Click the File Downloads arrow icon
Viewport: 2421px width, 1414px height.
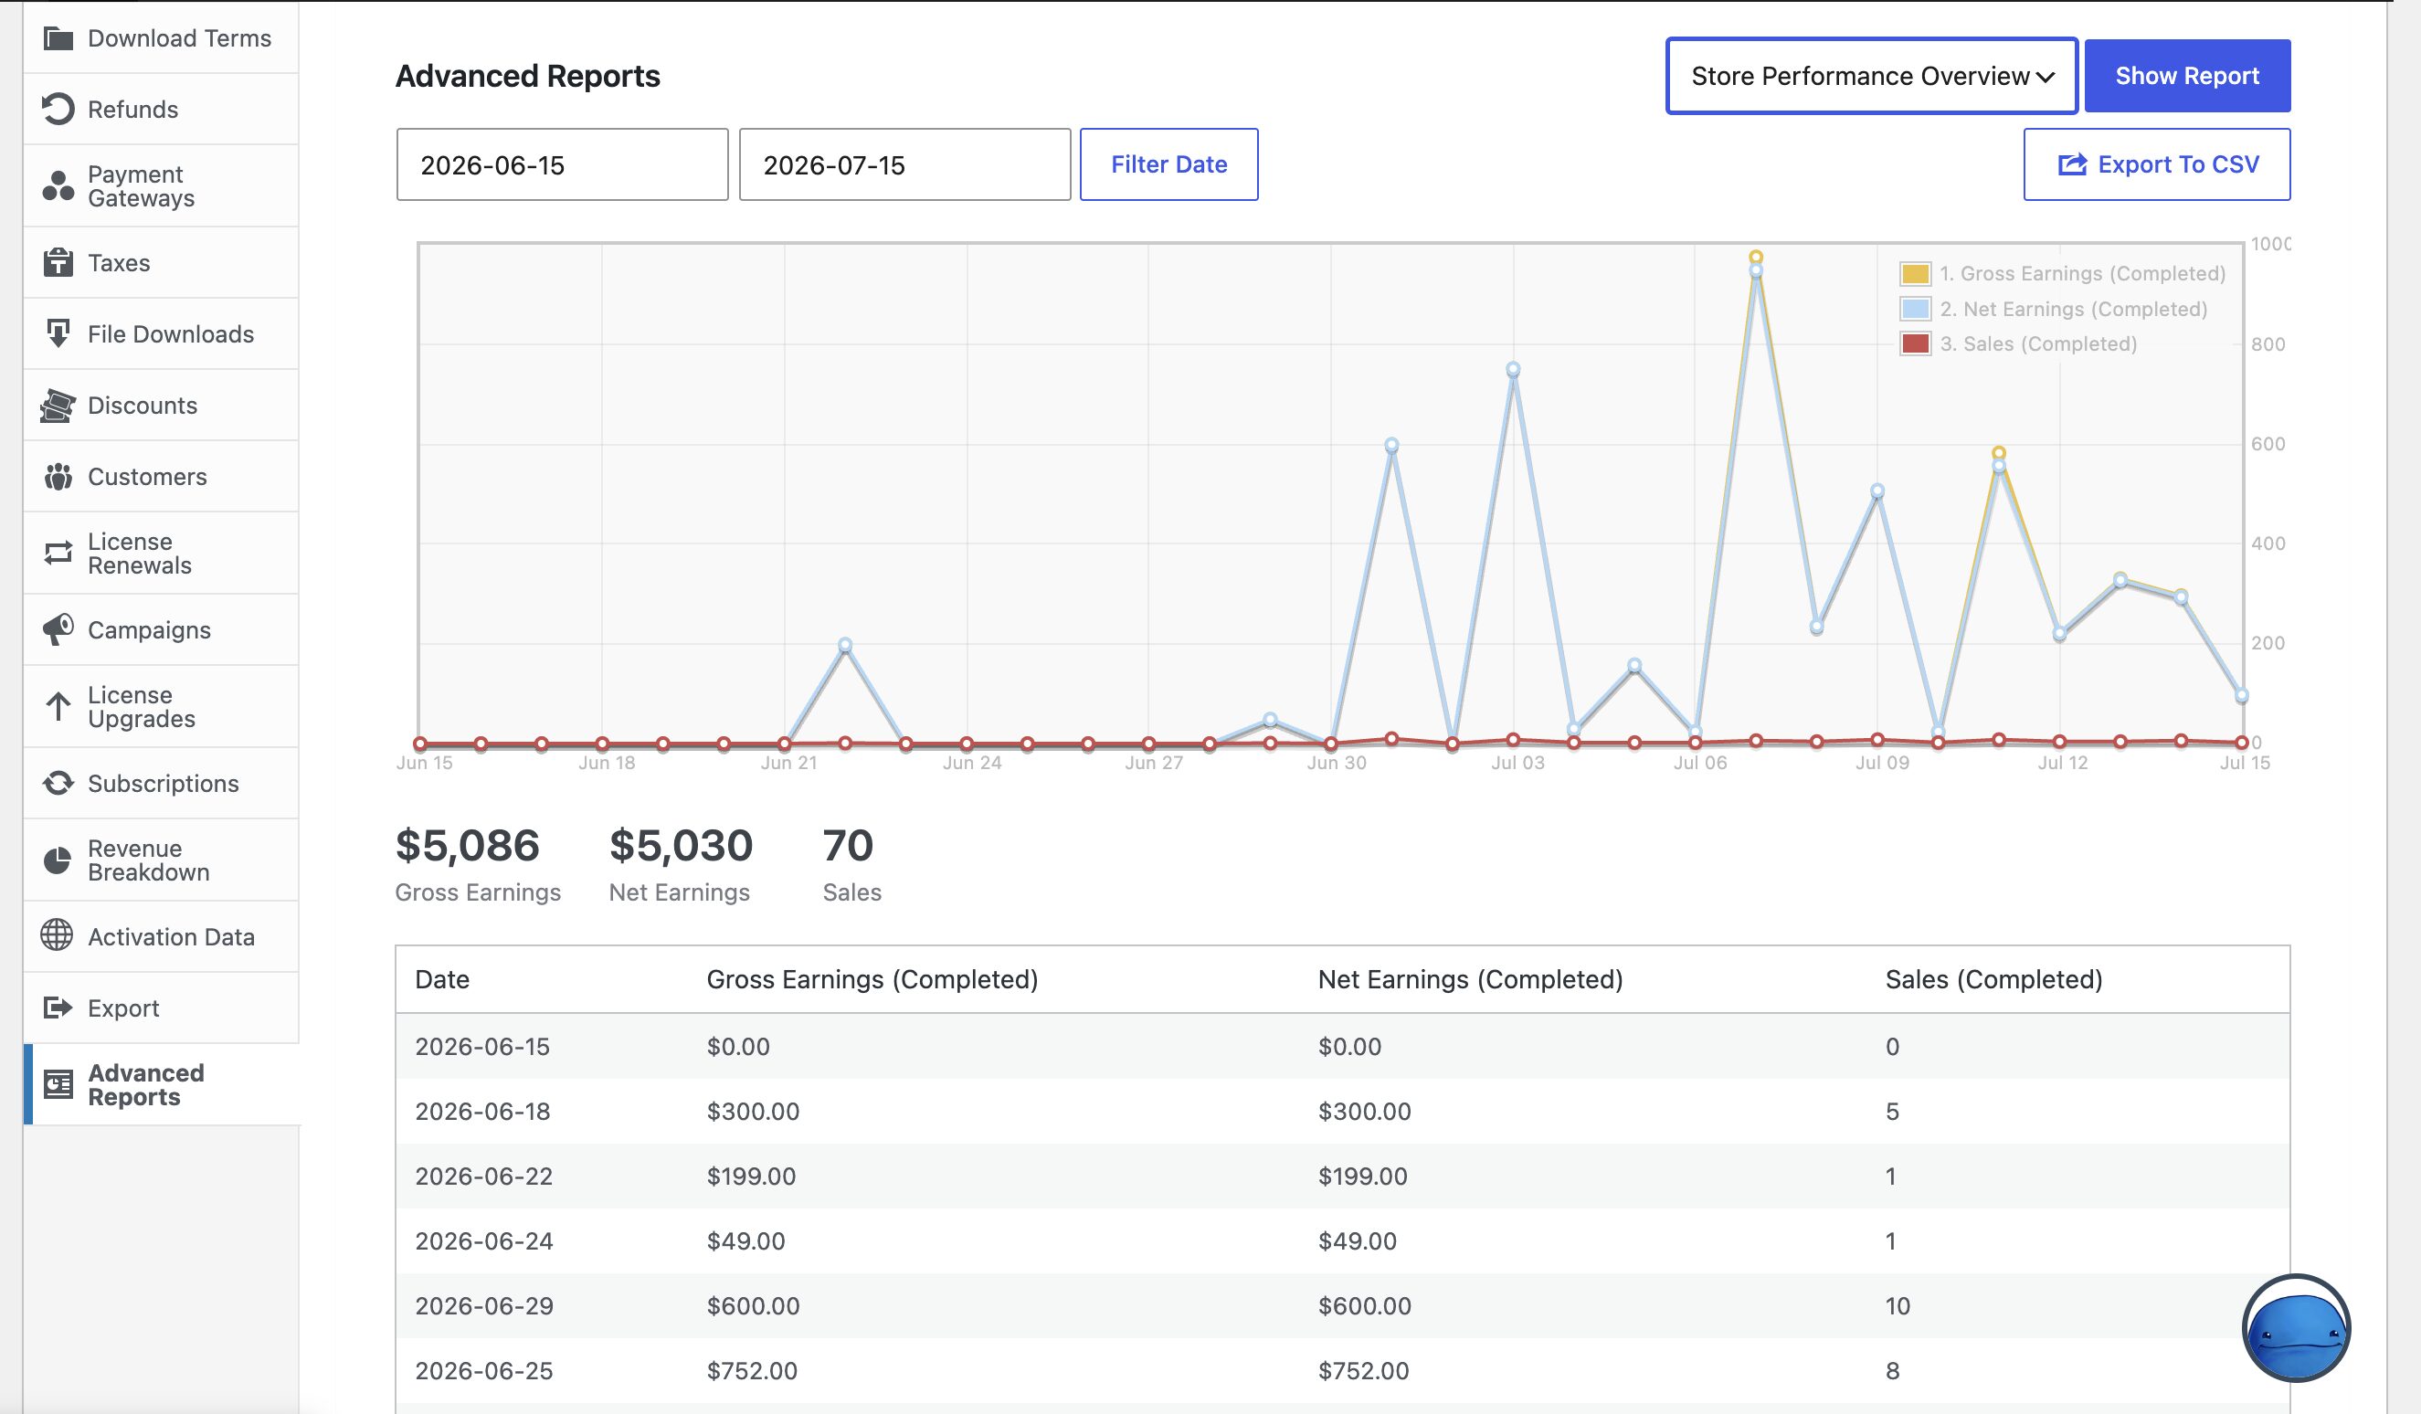coord(58,333)
